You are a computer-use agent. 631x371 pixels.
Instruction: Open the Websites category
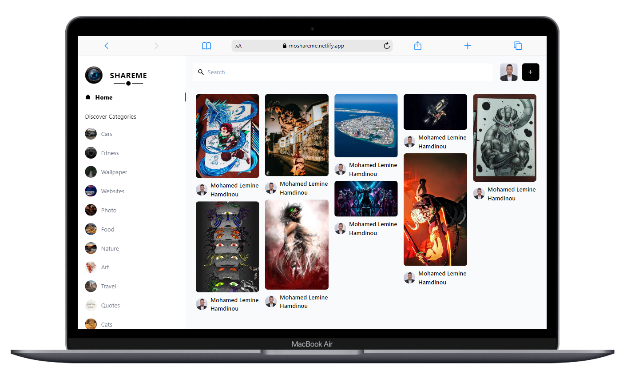[113, 191]
